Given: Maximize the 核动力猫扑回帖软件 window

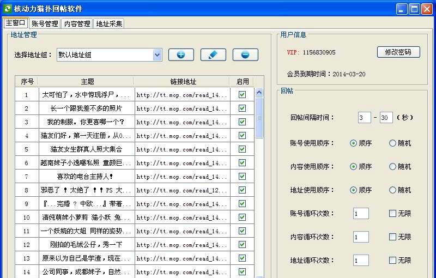Looking at the screenshot, I should (x=414, y=9).
